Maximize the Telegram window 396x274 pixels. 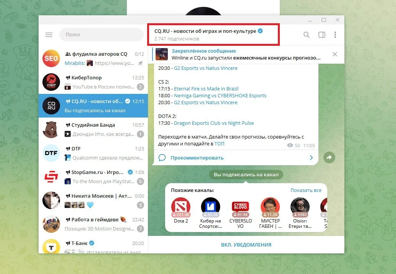tap(324, 20)
